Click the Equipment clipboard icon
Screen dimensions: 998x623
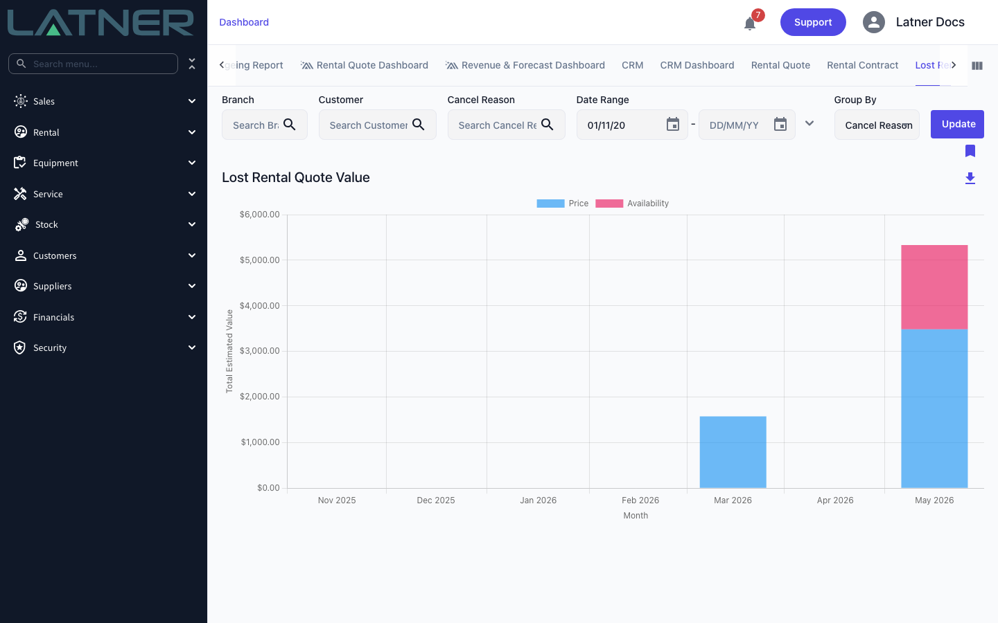(x=21, y=163)
